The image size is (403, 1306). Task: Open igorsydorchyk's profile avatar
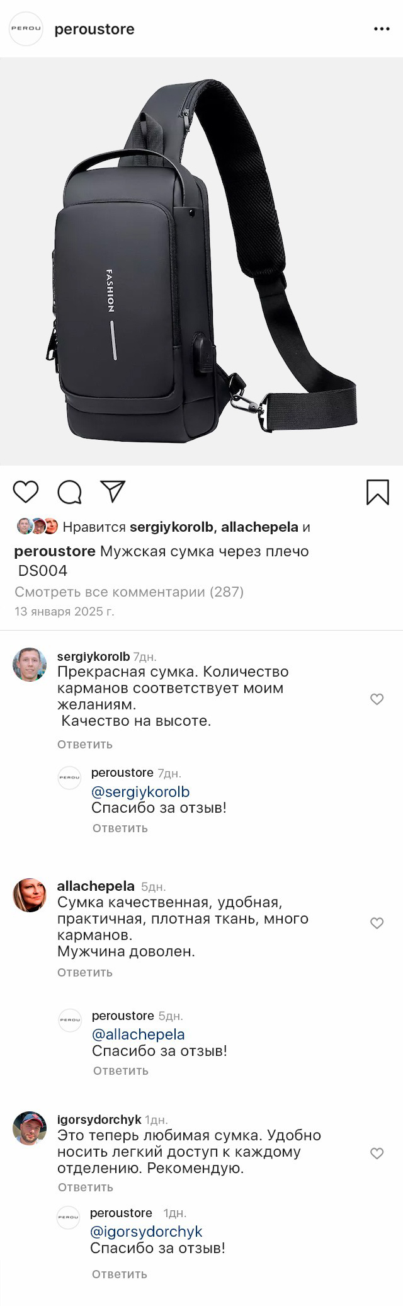pos(30,1128)
